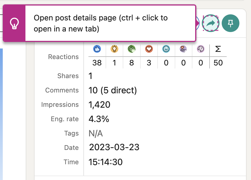Click the Date value 2023-03-23
The image size is (251, 180).
(x=114, y=147)
